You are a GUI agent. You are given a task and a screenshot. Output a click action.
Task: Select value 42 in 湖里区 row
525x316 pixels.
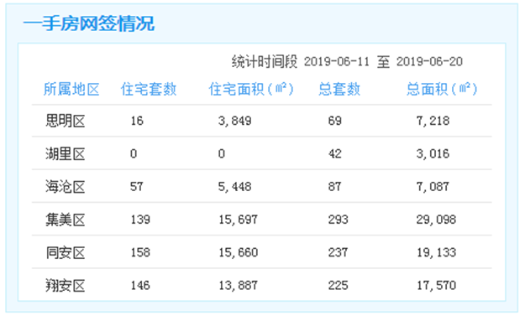[x=335, y=153]
